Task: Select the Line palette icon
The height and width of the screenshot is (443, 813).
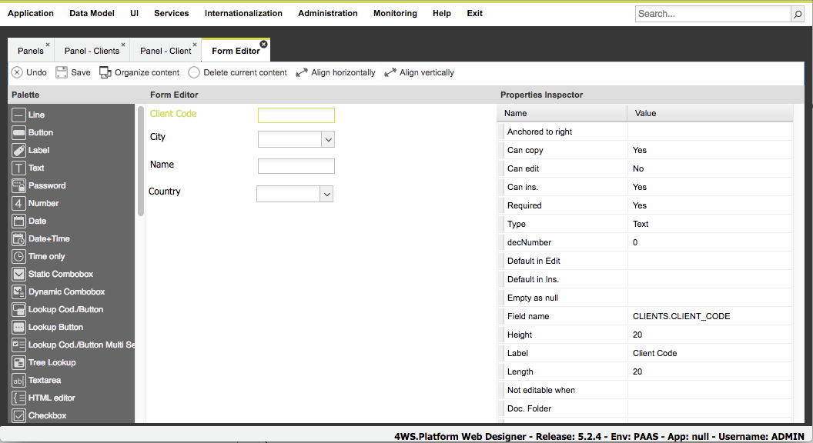Action: [18, 115]
